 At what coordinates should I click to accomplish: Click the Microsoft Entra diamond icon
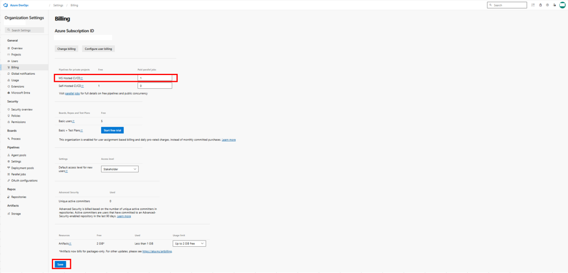(9, 93)
